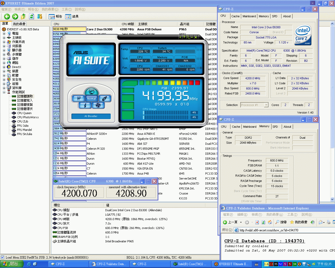The width and height of the screenshot is (335, 268).
Task: Click EVEREST toolbar green back arrow
Action: pos(7,16)
